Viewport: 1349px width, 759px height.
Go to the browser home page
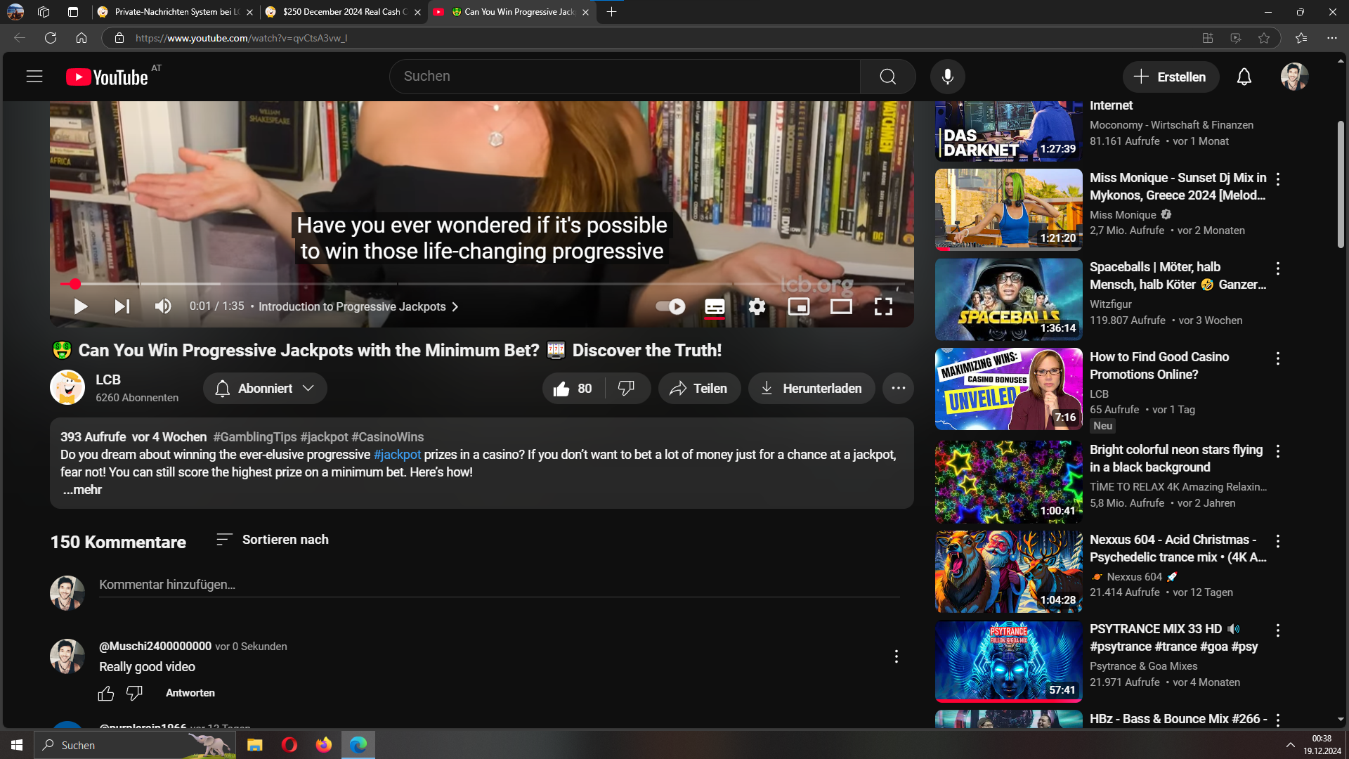pyautogui.click(x=82, y=38)
